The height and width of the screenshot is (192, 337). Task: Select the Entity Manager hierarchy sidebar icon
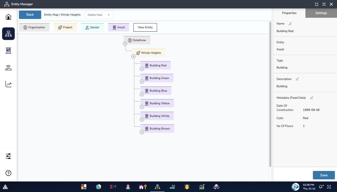pos(8,34)
